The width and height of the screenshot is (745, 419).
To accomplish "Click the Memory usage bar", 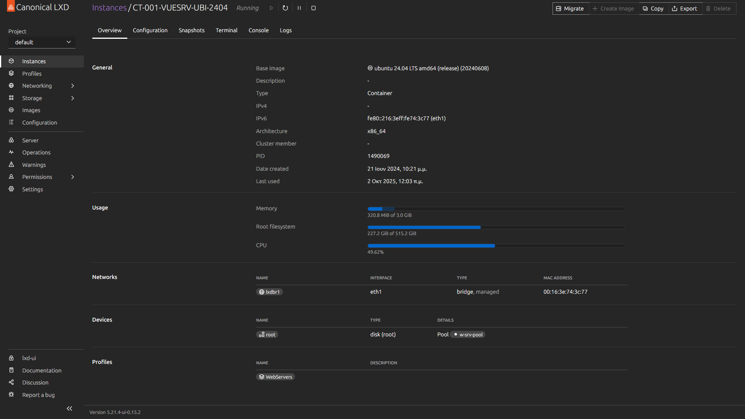I will tap(496, 209).
